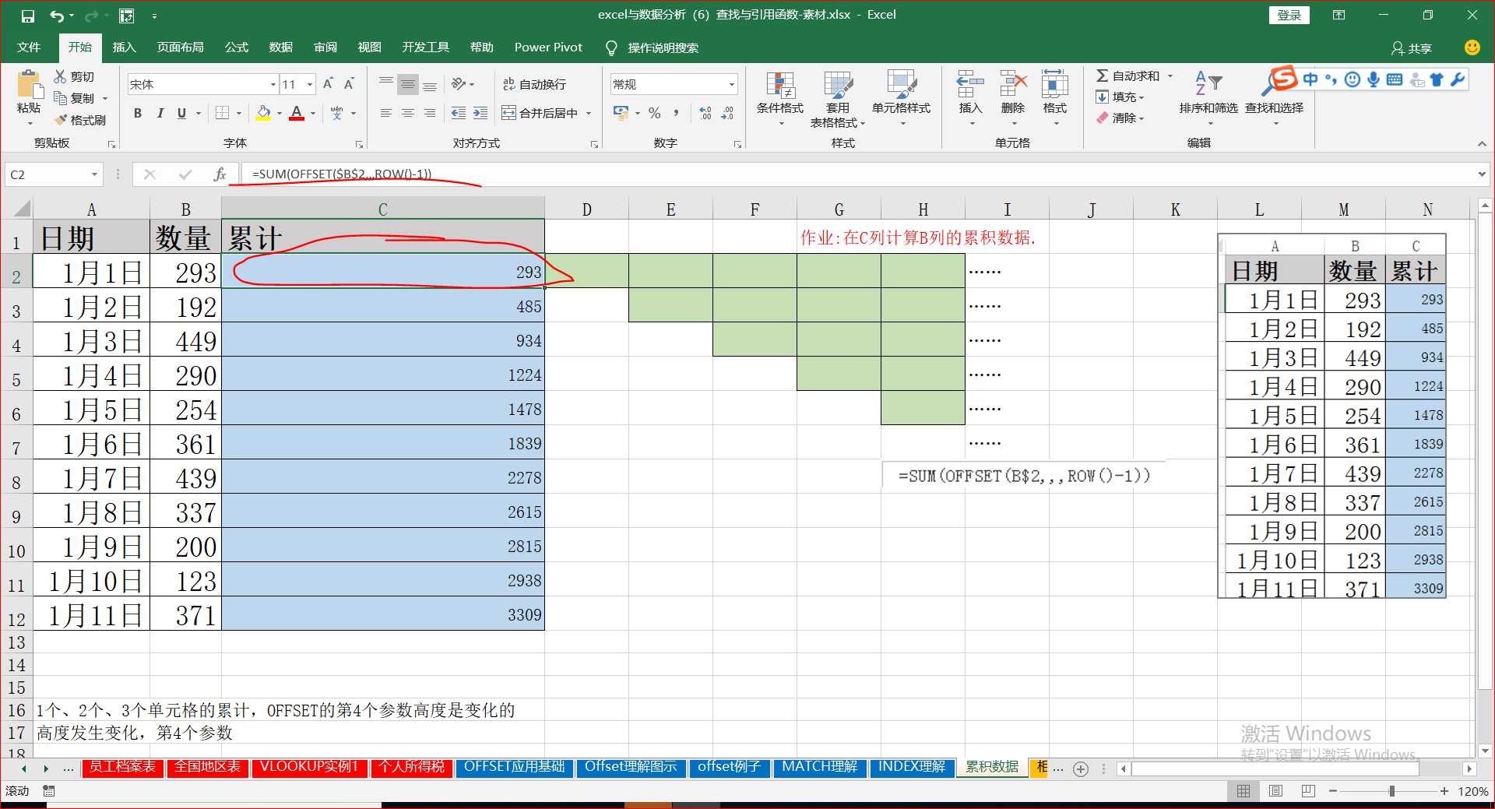Toggle Italic formatting
The width and height of the screenshot is (1495, 809).
pos(160,114)
